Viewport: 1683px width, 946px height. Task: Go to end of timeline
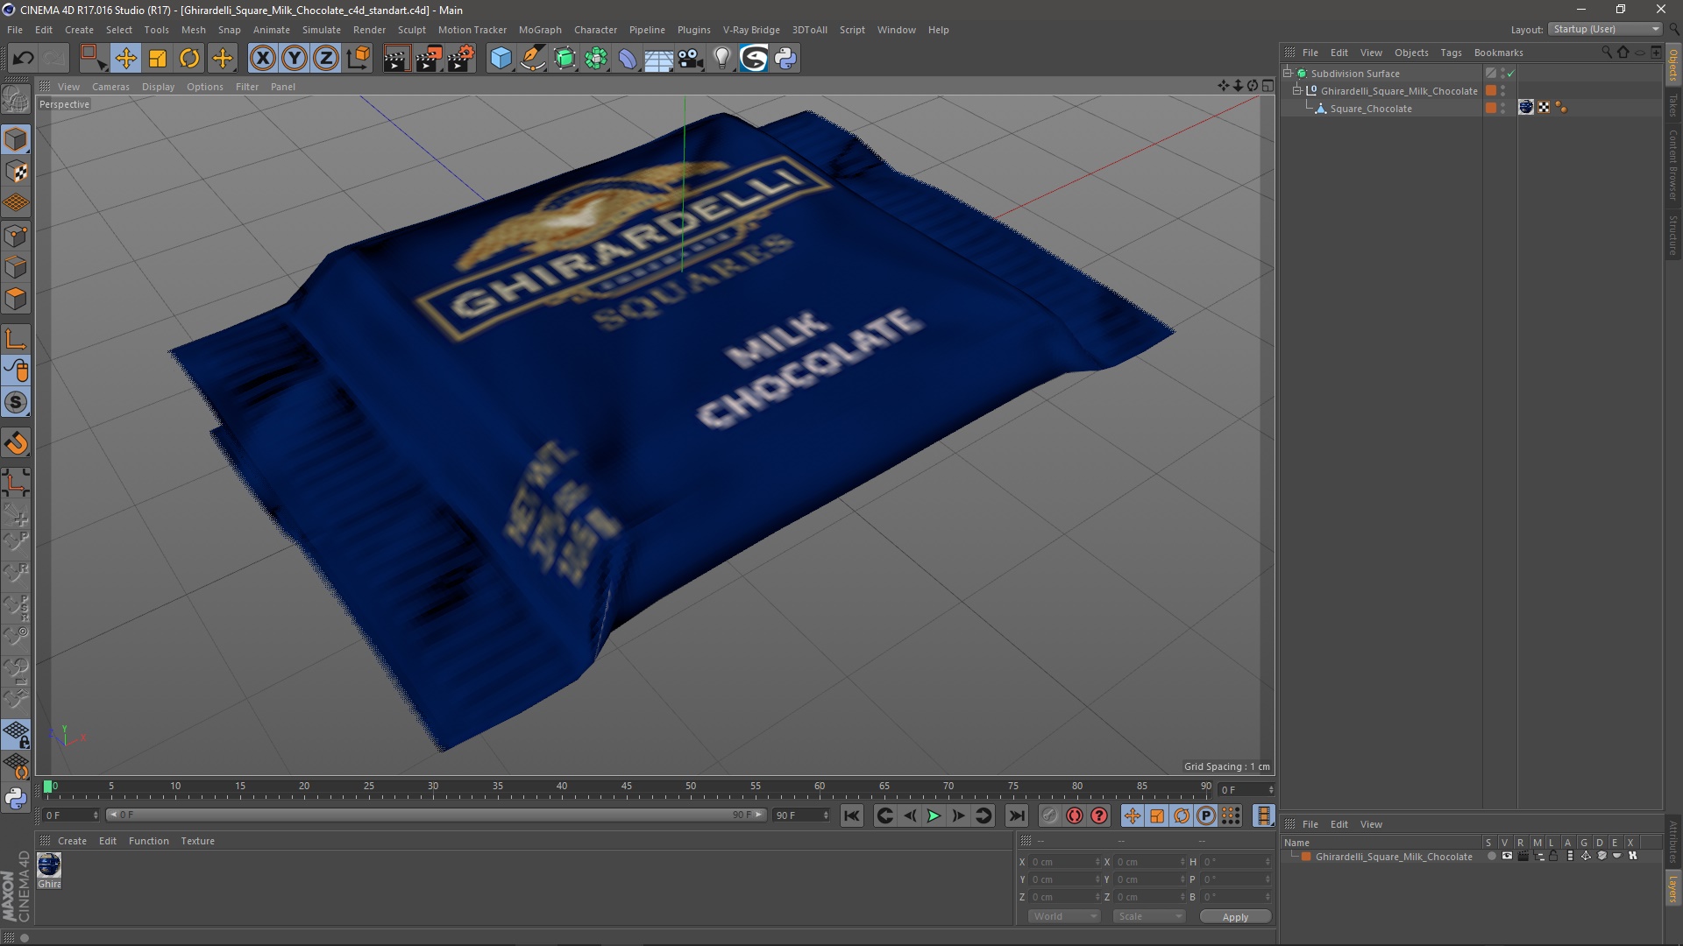point(1016,815)
